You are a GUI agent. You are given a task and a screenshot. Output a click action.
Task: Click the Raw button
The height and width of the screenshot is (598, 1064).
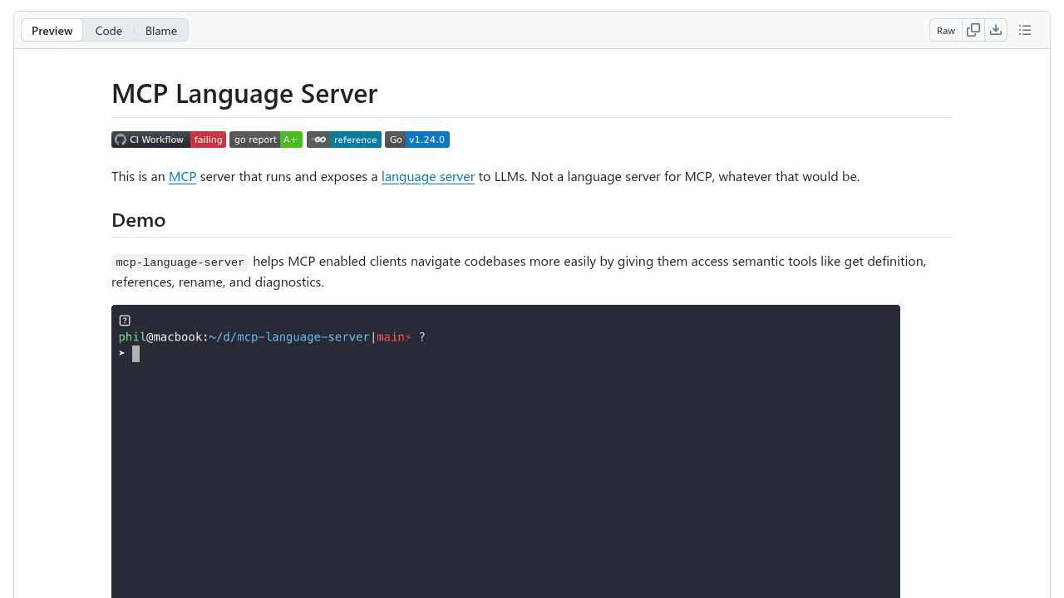(x=945, y=30)
